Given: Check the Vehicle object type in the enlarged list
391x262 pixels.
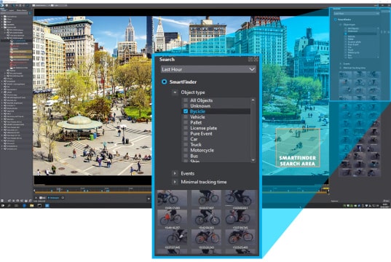Looking at the screenshot, I should point(186,117).
